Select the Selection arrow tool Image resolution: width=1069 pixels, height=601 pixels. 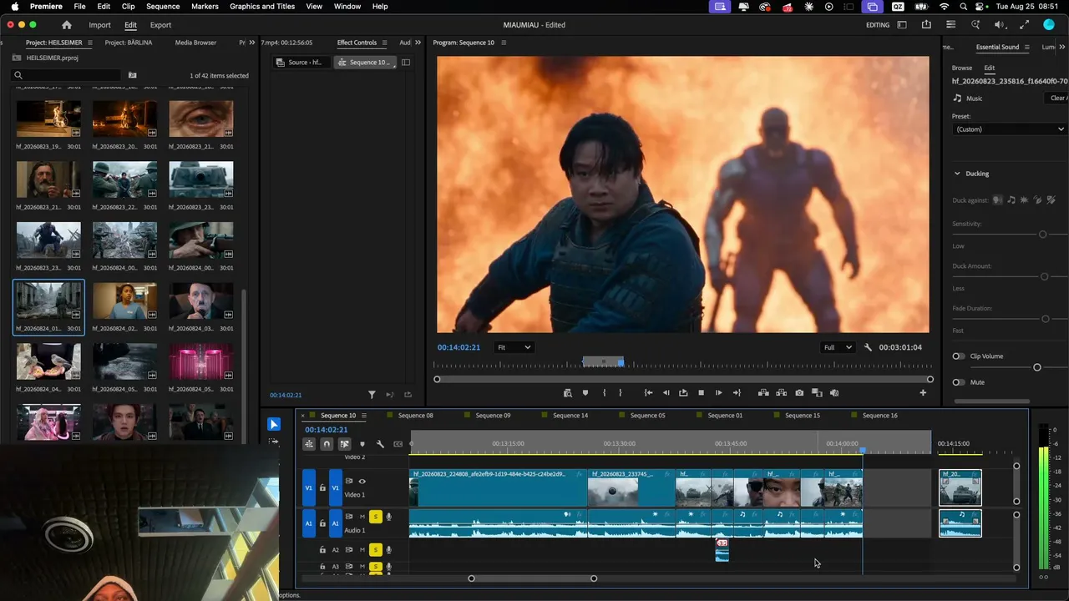coord(274,424)
